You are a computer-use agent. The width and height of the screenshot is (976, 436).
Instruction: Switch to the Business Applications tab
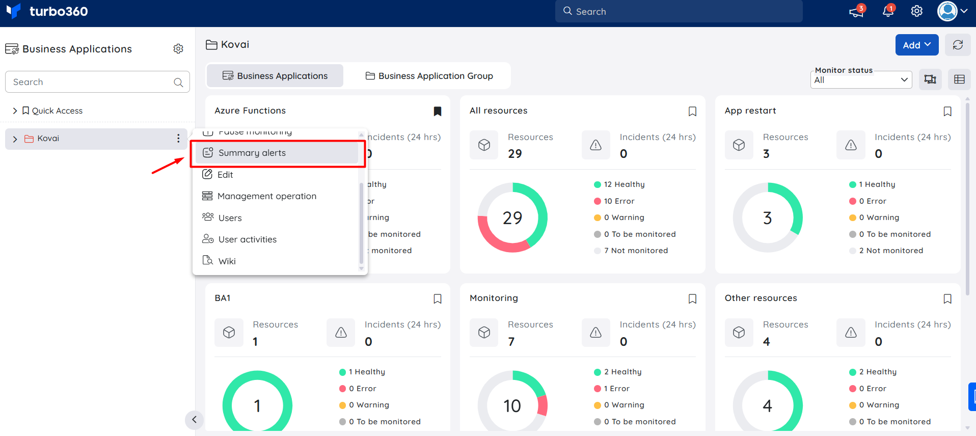275,76
